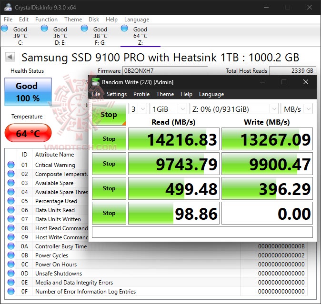Viewport: 321px width, 304px height.
Task: Click the Total Host Reads value 2339 GB
Action: coord(292,71)
